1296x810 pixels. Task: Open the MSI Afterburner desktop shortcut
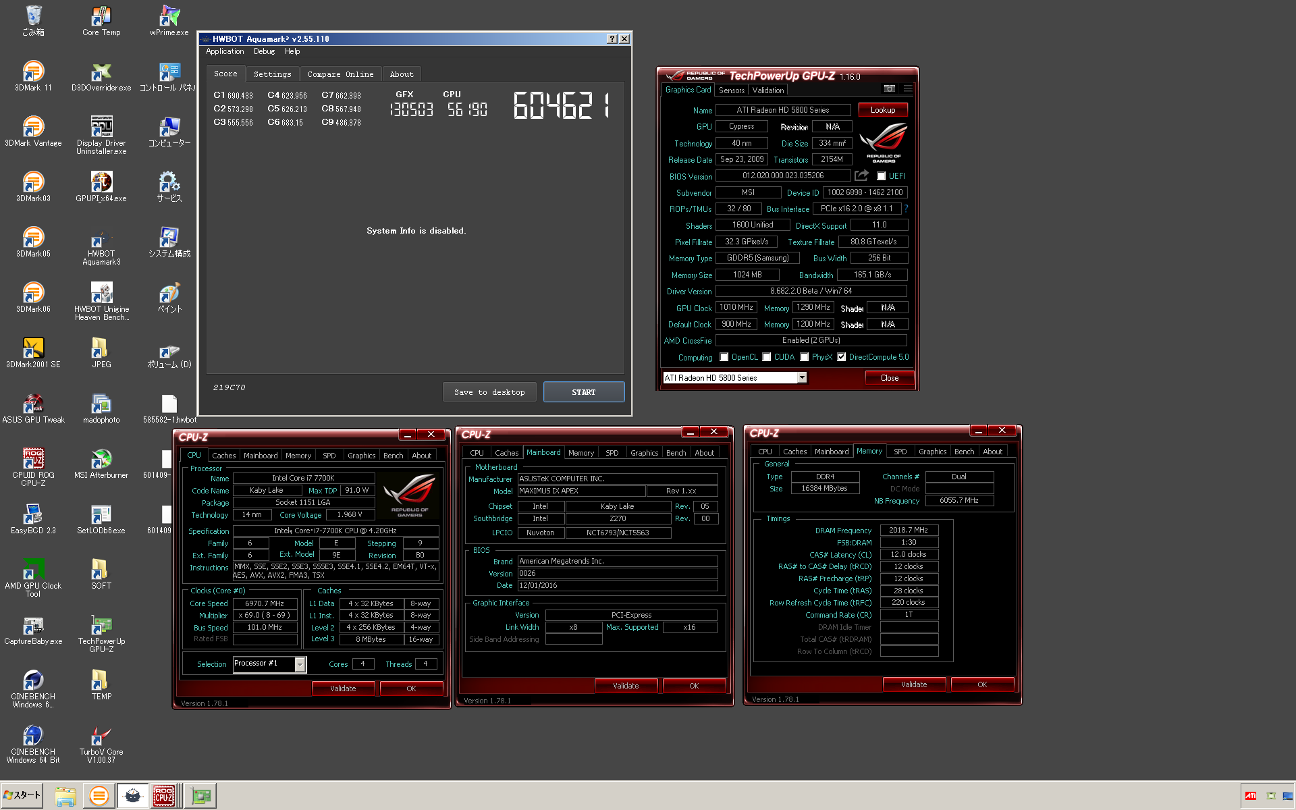click(101, 464)
